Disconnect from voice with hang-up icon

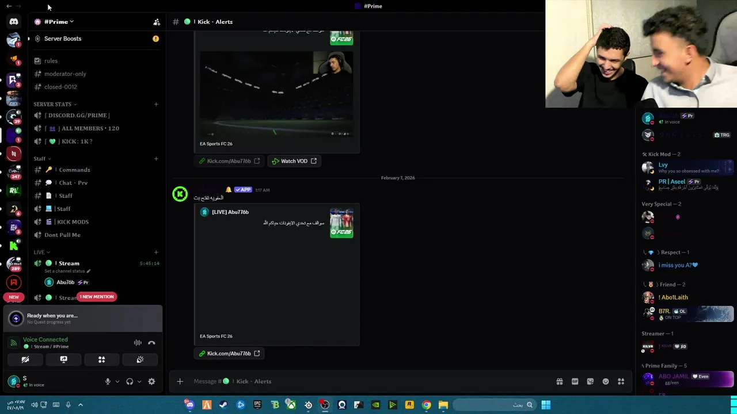click(151, 343)
